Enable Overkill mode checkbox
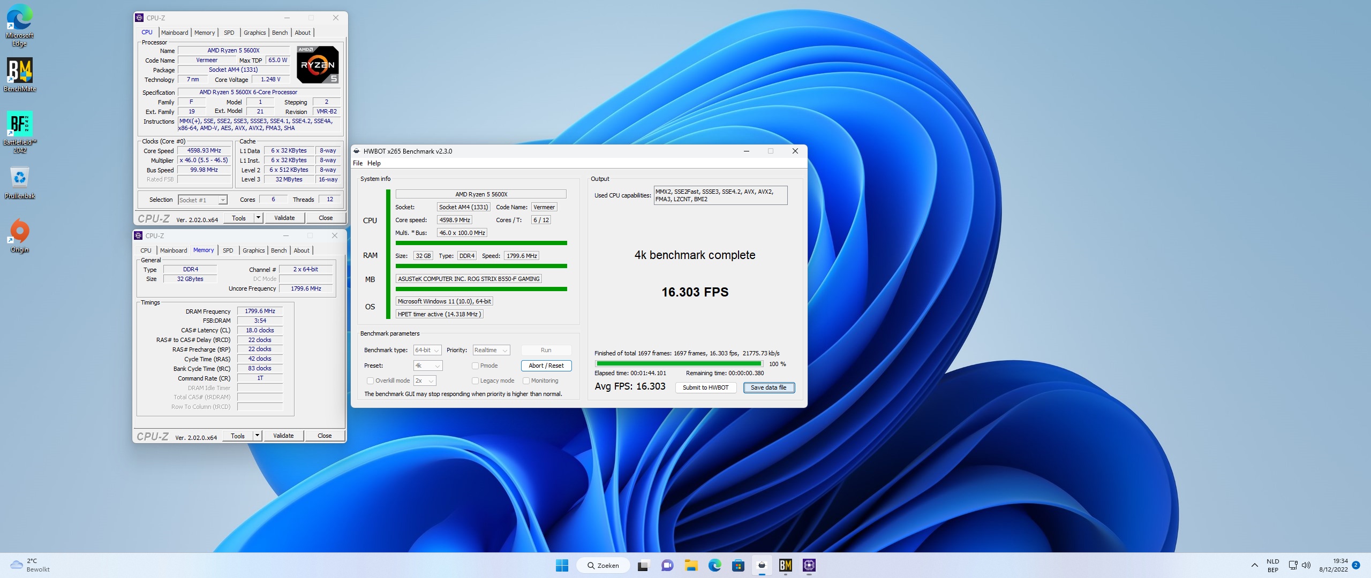This screenshot has height=578, width=1371. pos(370,381)
